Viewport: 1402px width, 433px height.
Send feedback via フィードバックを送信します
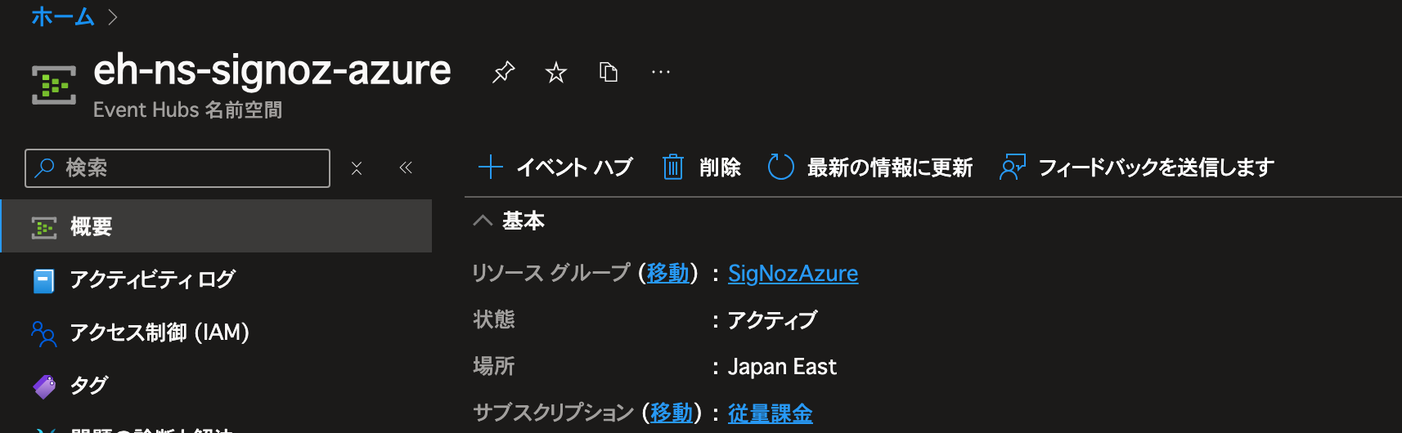pos(1137,167)
